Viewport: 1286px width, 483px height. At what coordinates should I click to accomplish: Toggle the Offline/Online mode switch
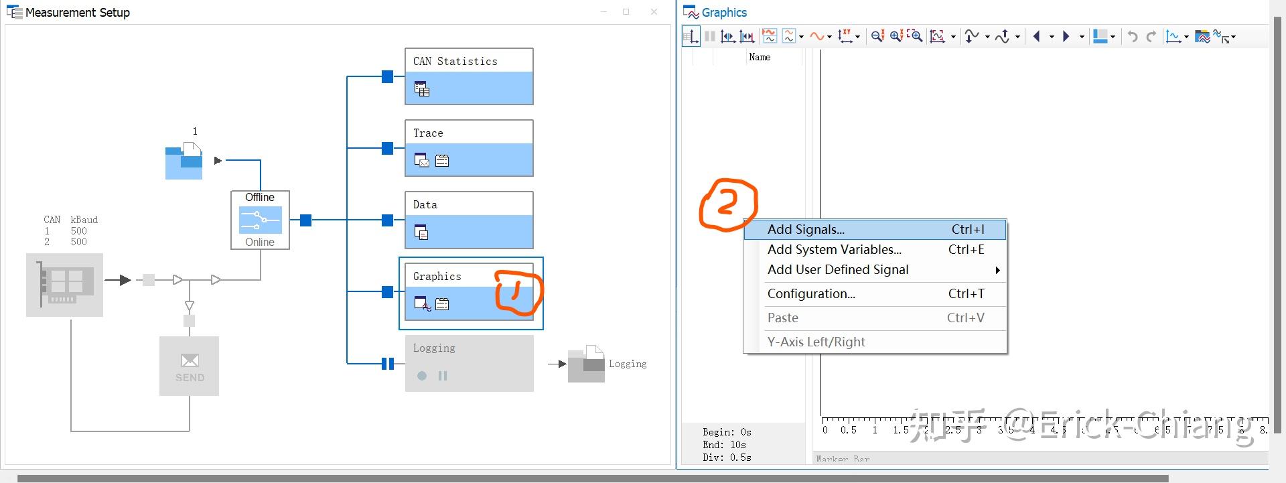260,220
